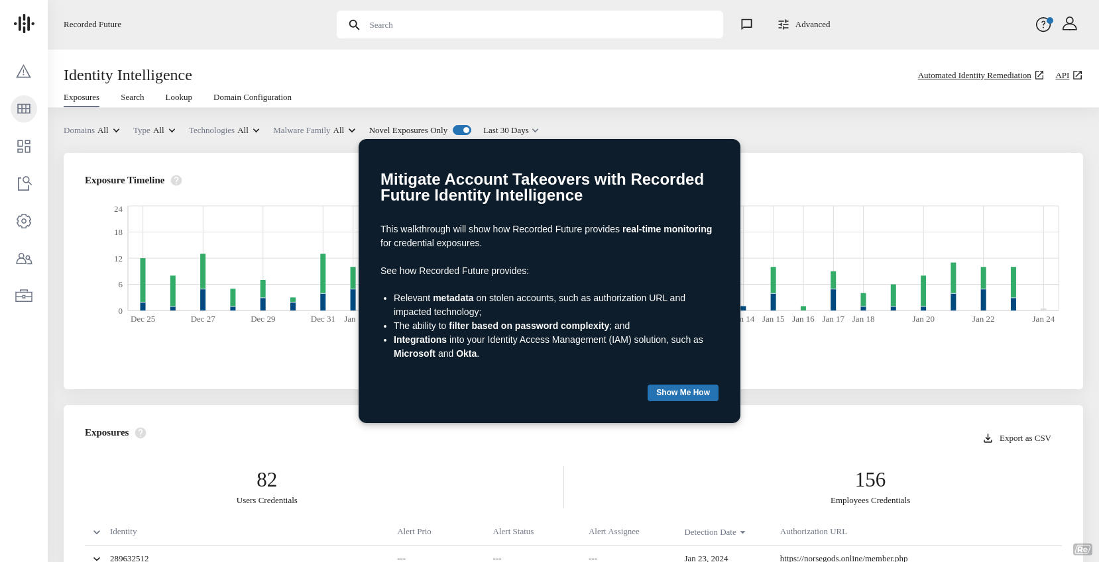Open the dashboard tiles icon in sidebar
1099x562 pixels.
pyautogui.click(x=24, y=146)
